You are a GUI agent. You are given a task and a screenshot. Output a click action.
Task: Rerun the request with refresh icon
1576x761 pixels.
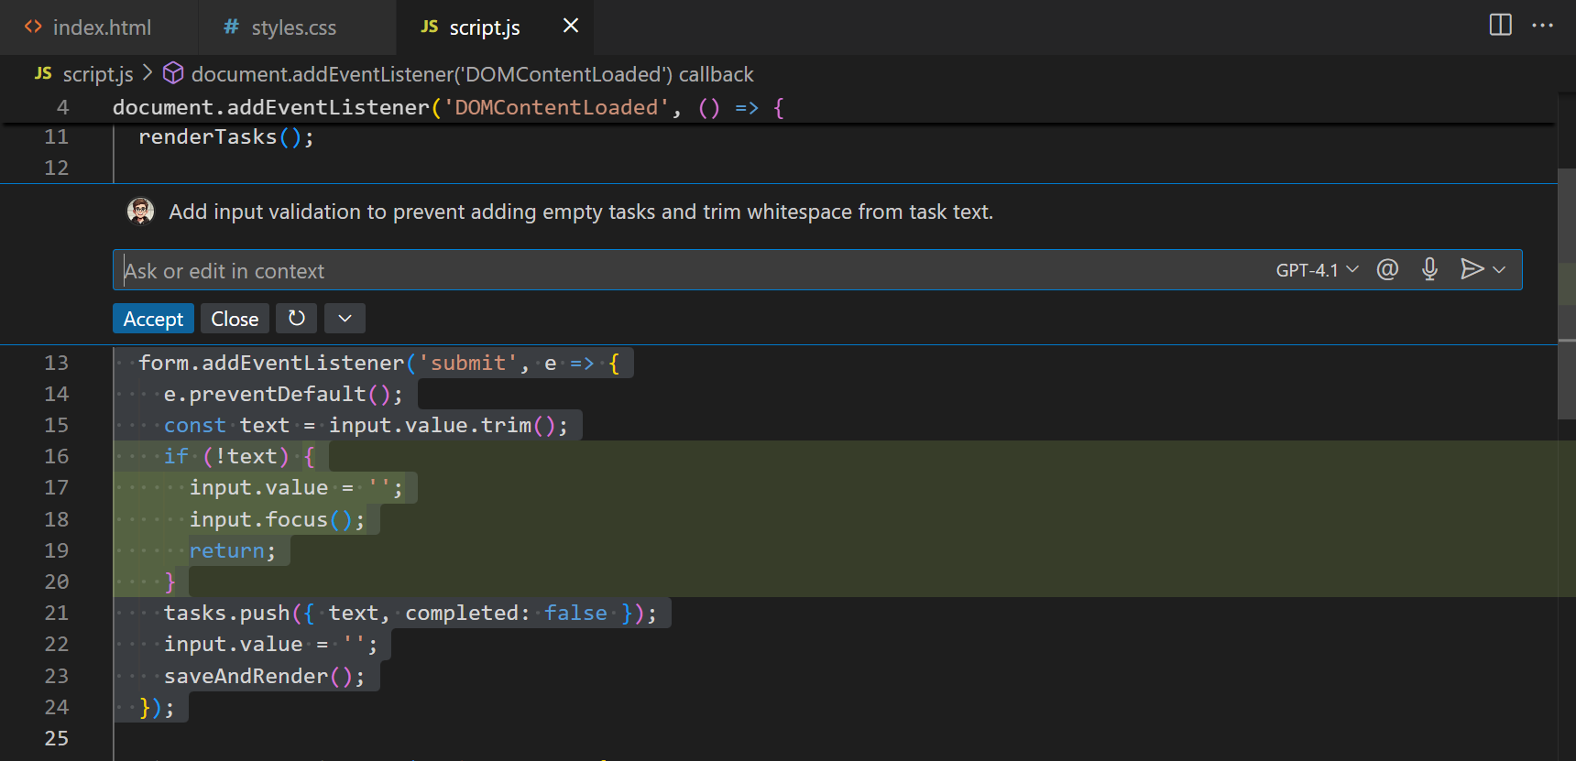pos(296,318)
